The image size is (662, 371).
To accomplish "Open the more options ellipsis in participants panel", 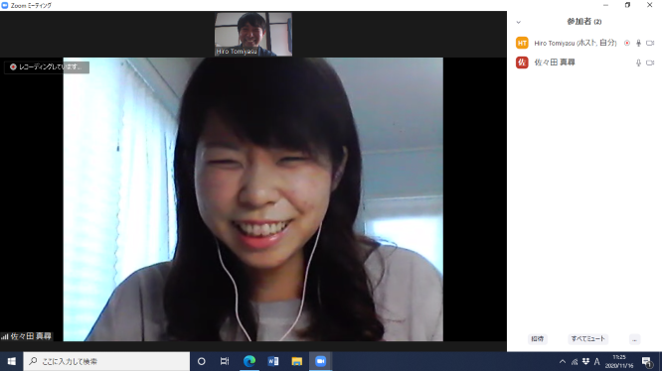I will tap(634, 339).
